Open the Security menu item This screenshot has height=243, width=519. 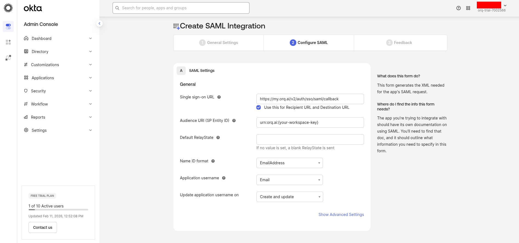click(x=58, y=91)
